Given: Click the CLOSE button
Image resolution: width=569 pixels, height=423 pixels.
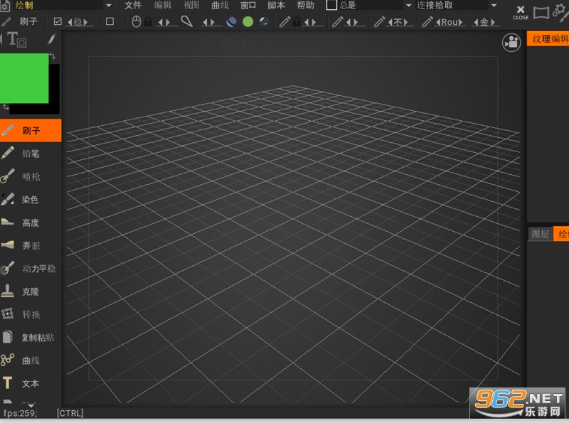Looking at the screenshot, I should (521, 12).
